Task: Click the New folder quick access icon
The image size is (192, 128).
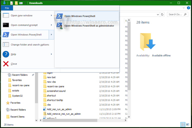Action: [16, 3]
